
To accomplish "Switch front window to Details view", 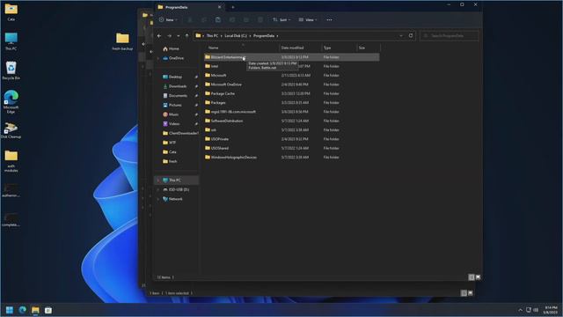I will [x=472, y=277].
